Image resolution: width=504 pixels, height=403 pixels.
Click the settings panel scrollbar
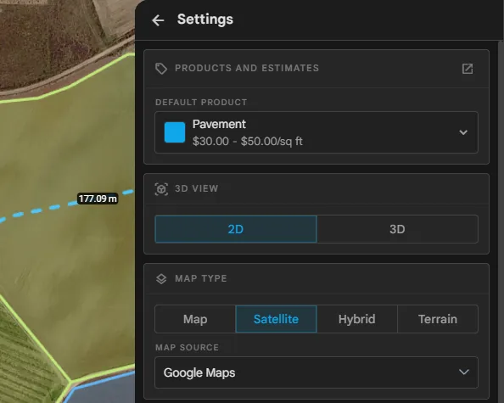[x=501, y=221]
